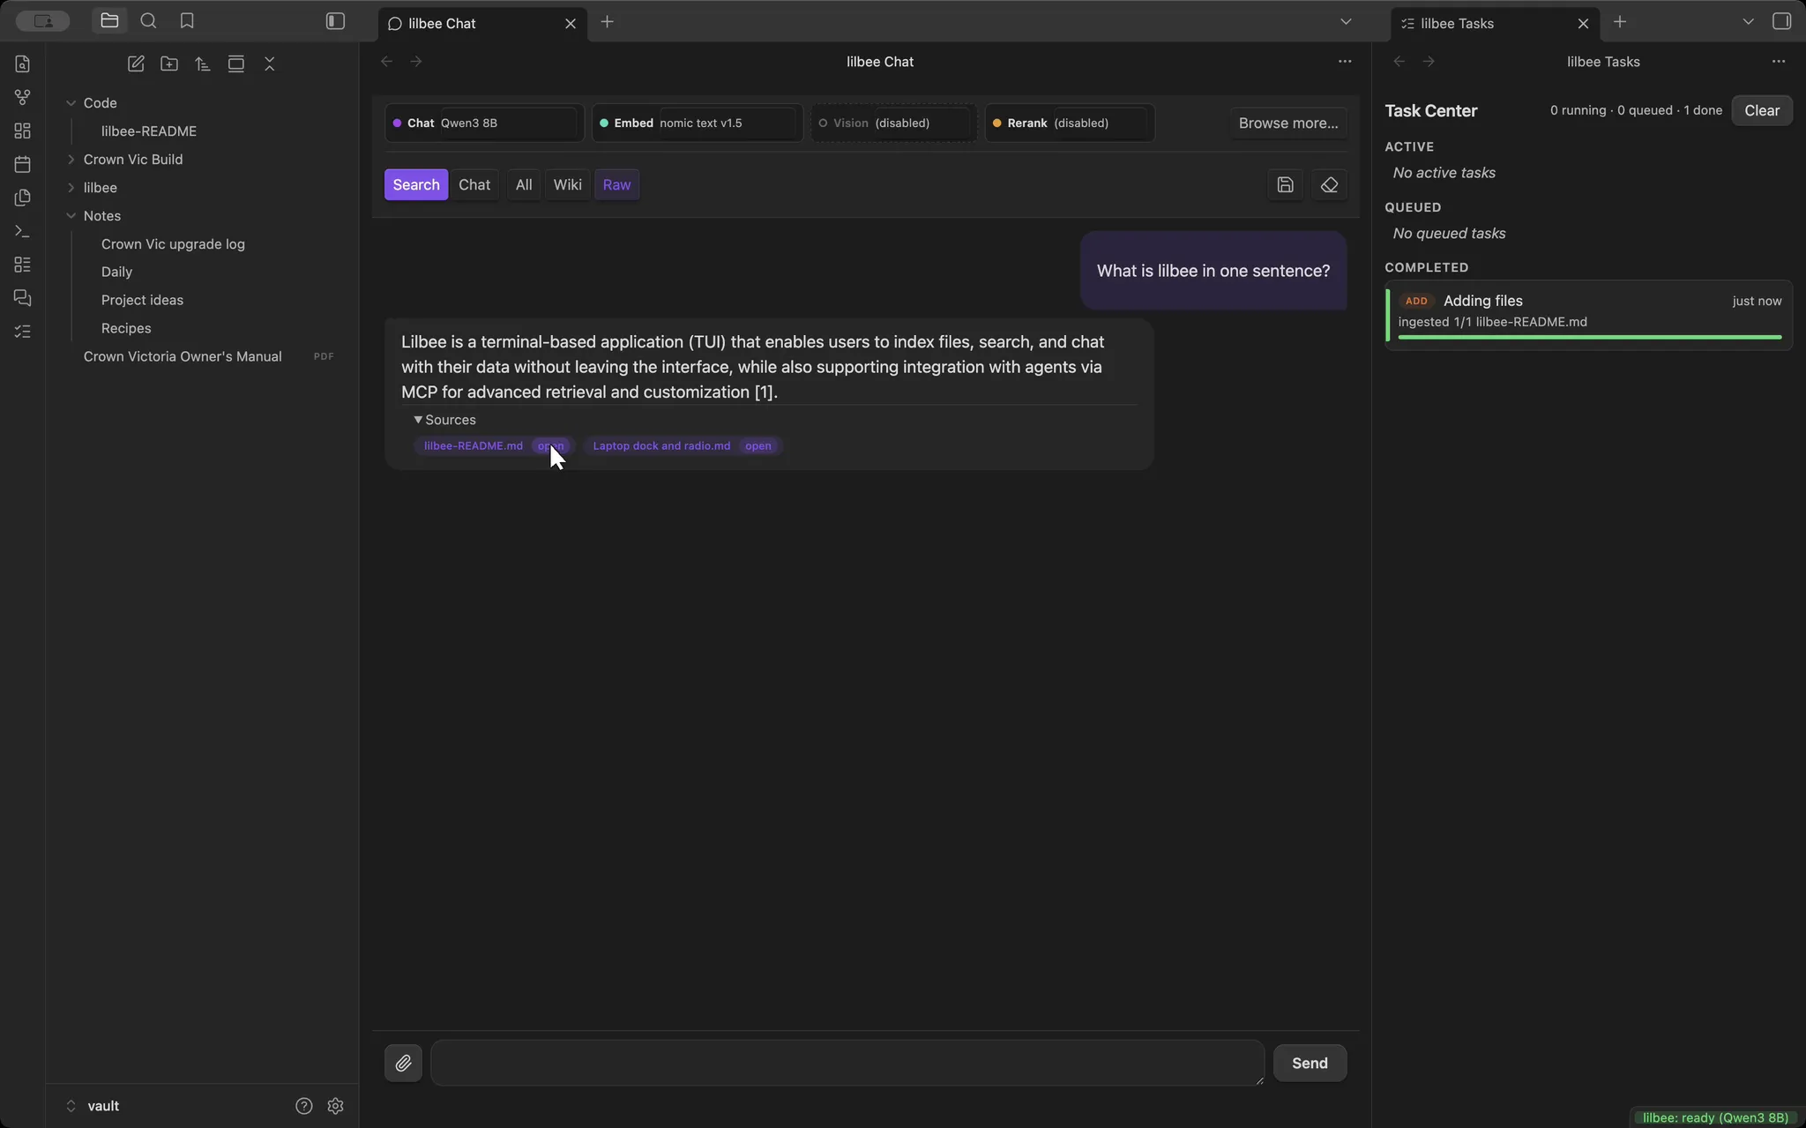Screen dimensions: 1806x1128
Task: Open the Chat model Qwen3 8B selector
Action: pyautogui.click(x=484, y=123)
